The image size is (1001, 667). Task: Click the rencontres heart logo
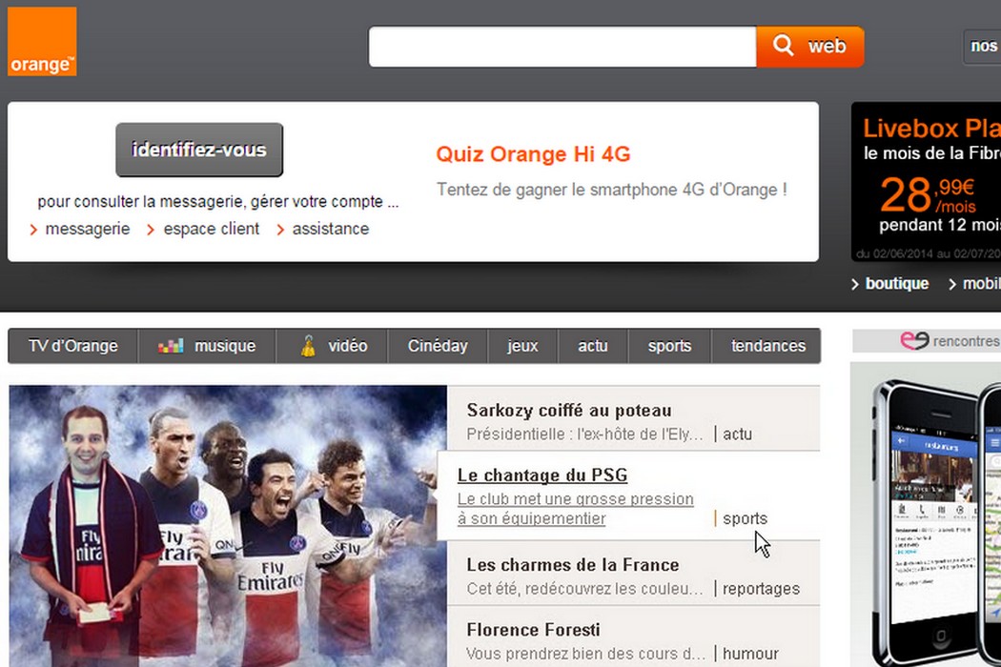pos(914,341)
